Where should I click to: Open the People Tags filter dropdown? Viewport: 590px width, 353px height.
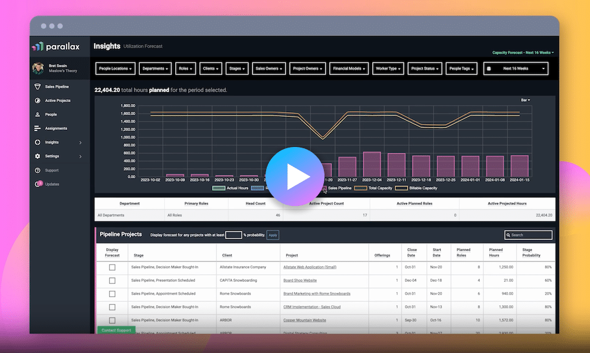point(461,68)
